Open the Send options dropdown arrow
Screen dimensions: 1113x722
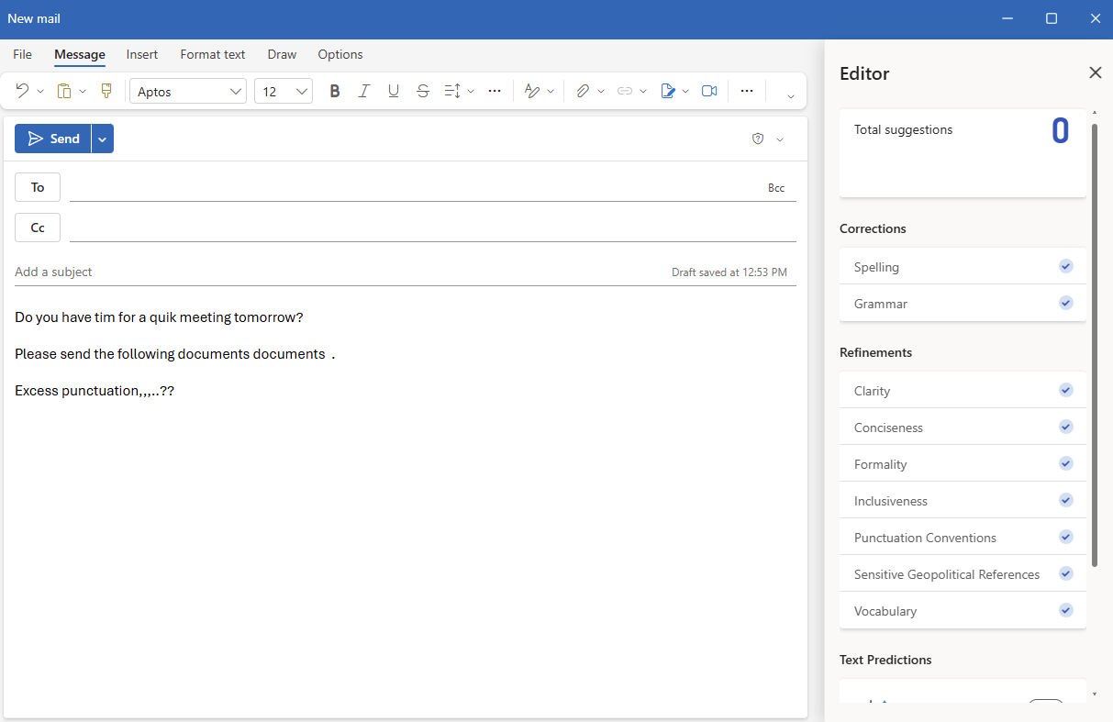[x=103, y=139]
